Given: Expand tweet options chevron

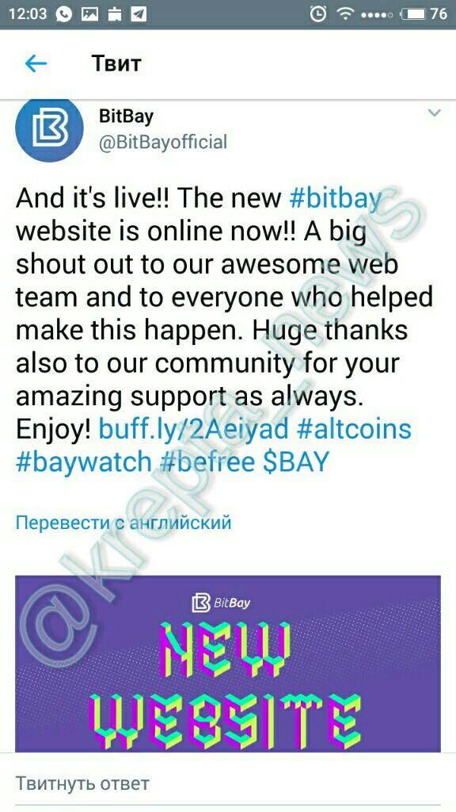Looking at the screenshot, I should click(435, 113).
